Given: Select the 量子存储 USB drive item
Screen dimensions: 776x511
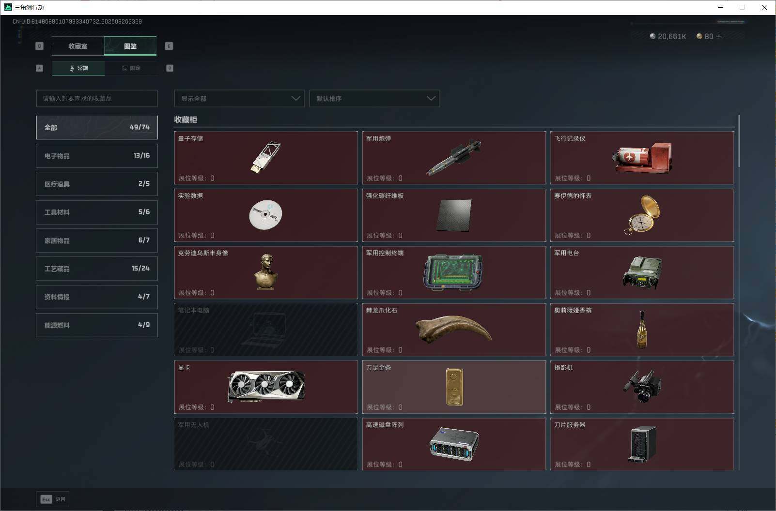Looking at the screenshot, I should [266, 158].
